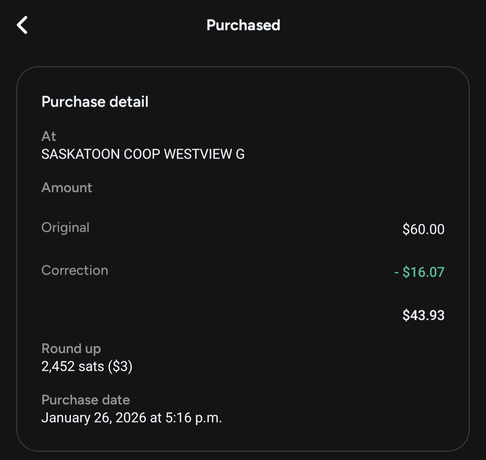This screenshot has width=486, height=460.
Task: Tap the Correction row label
Action: (x=75, y=270)
